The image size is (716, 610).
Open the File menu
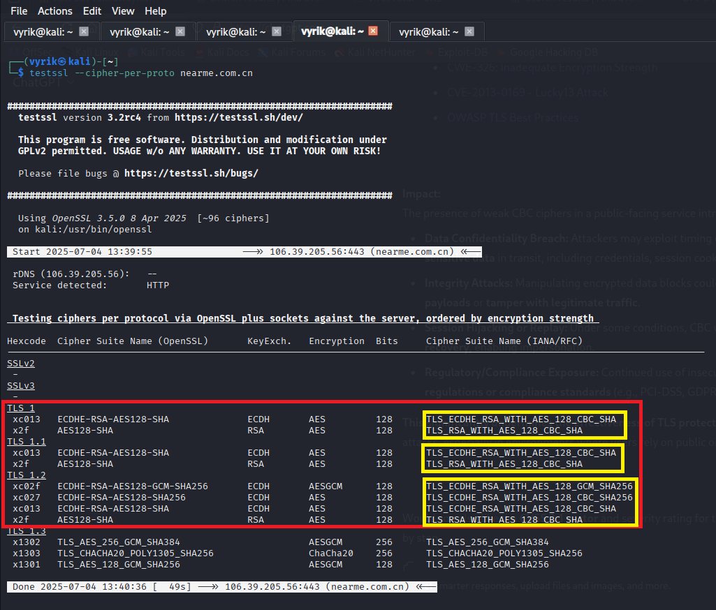point(19,11)
